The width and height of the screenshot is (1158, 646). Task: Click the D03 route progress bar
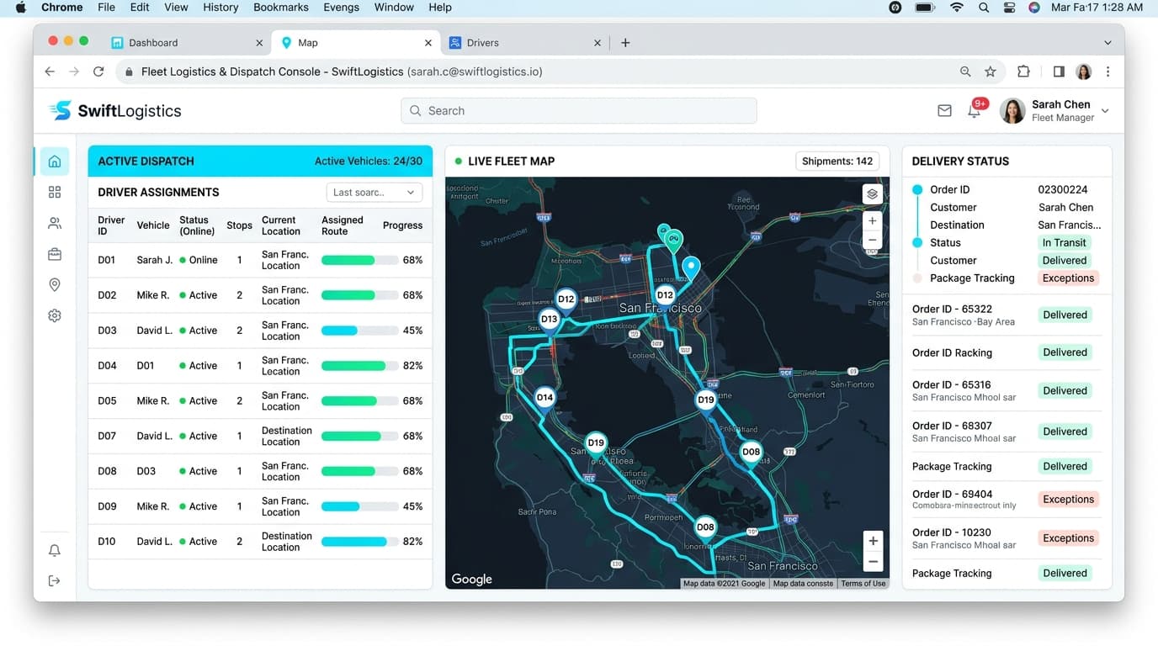tap(359, 331)
